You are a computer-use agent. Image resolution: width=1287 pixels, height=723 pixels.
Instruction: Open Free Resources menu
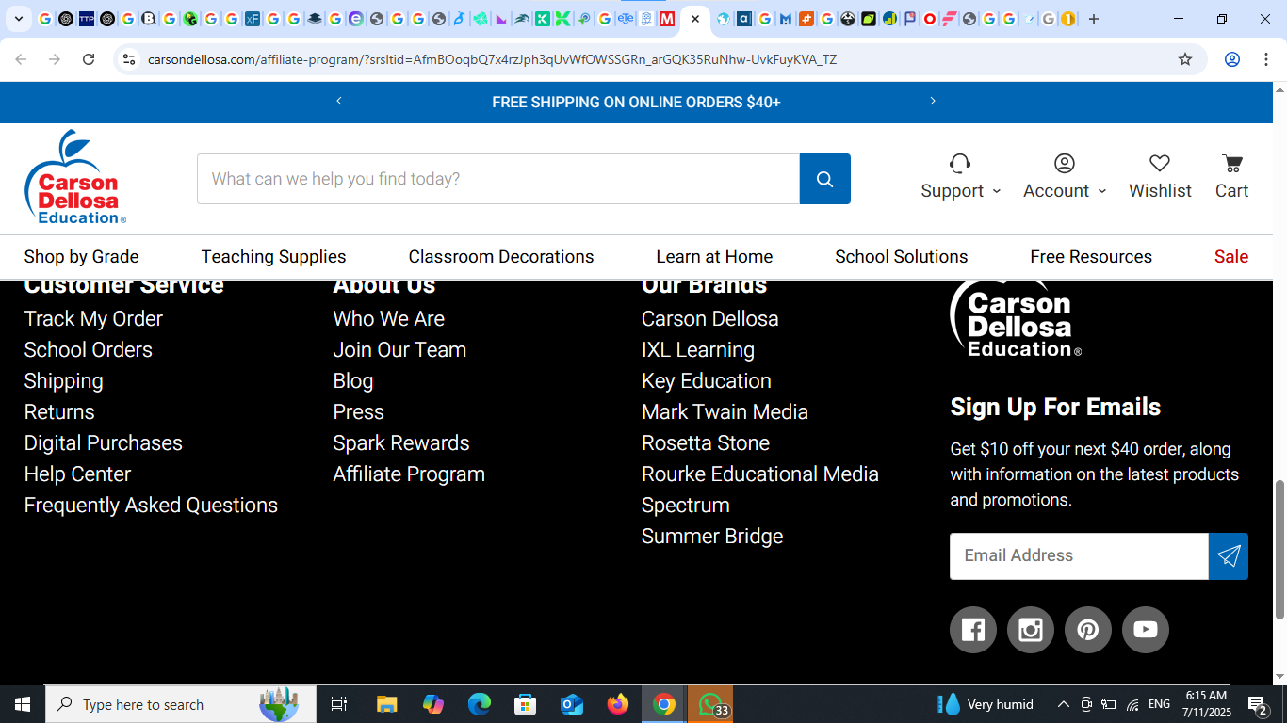click(1091, 257)
